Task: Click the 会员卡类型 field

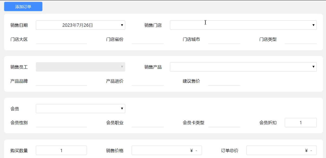Action: pyautogui.click(x=224, y=123)
